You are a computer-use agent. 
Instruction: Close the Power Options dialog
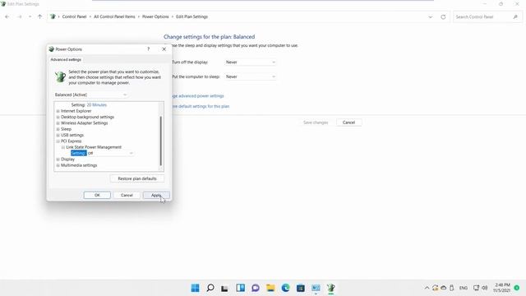(x=164, y=49)
